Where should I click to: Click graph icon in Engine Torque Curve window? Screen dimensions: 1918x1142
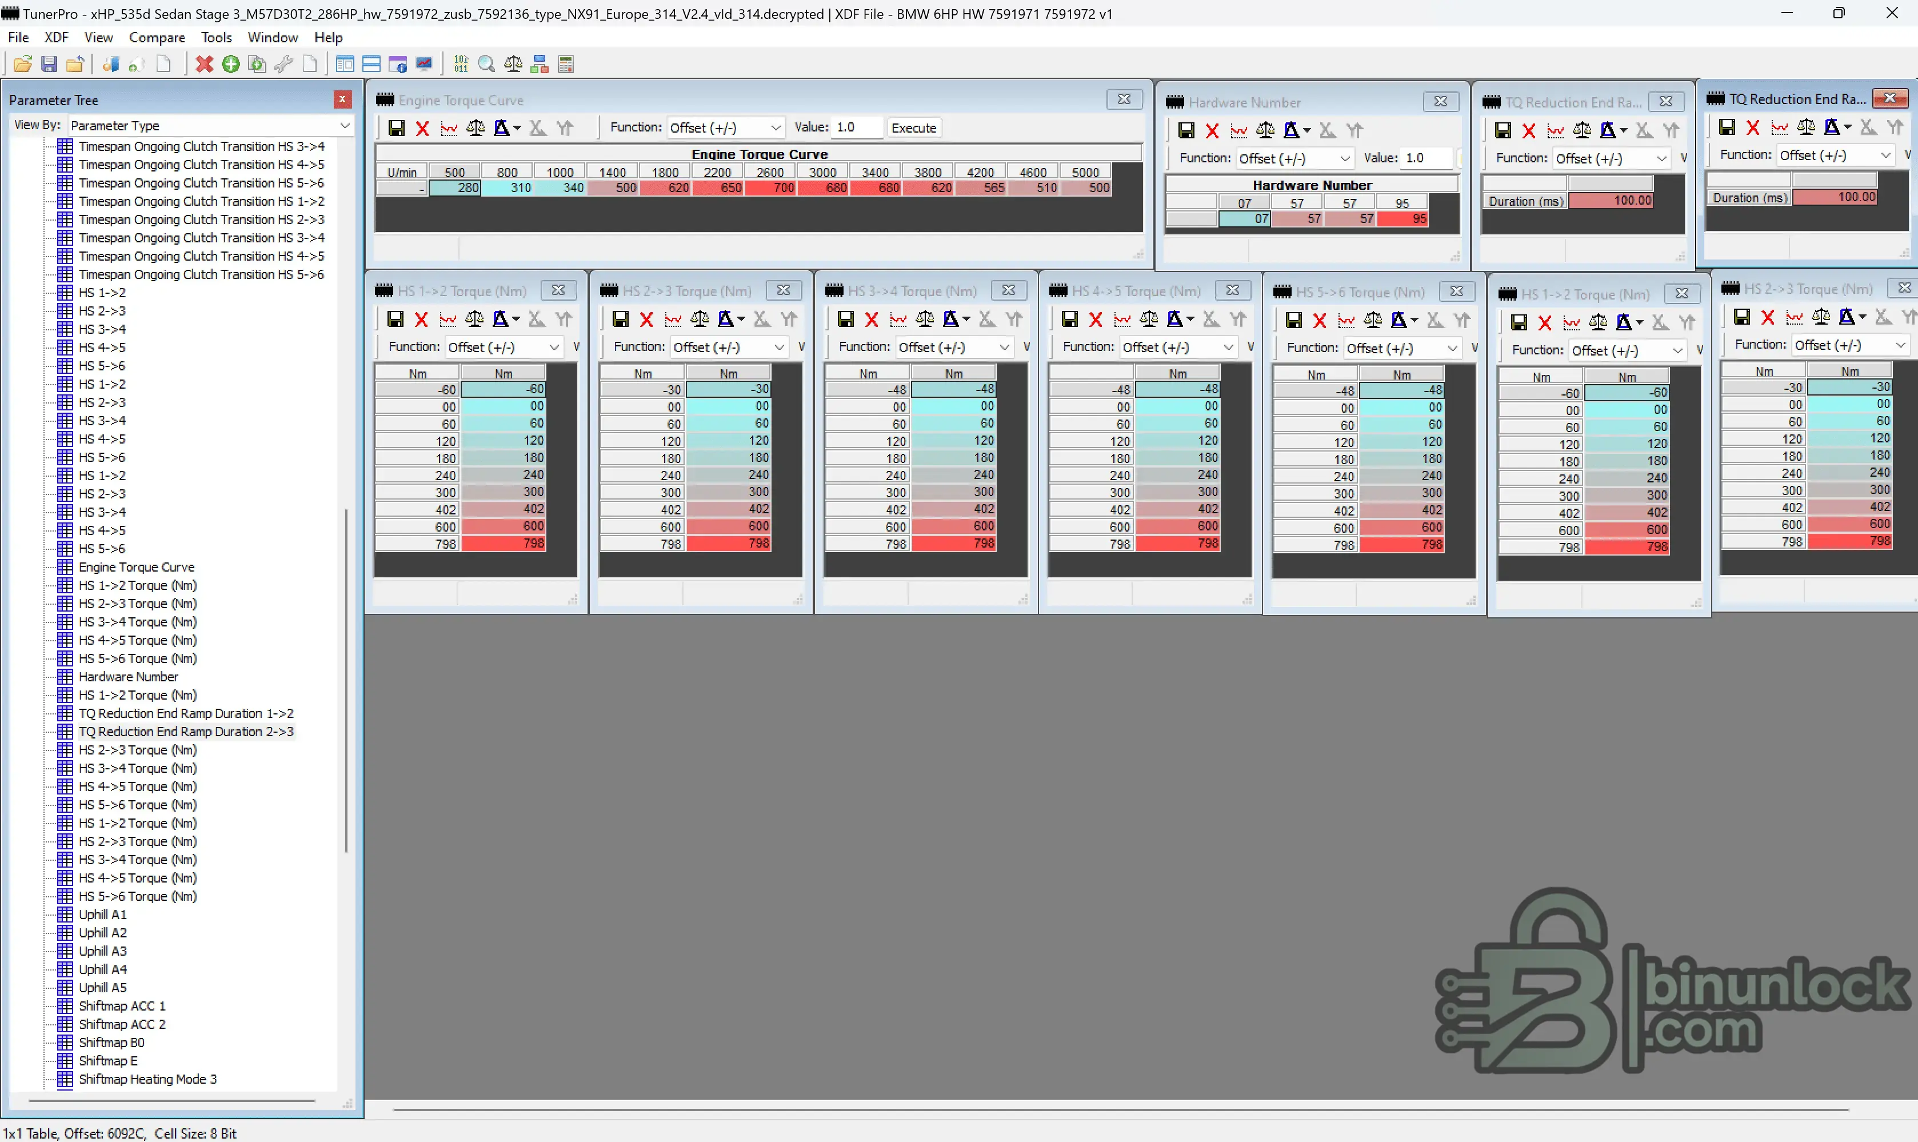pos(449,127)
